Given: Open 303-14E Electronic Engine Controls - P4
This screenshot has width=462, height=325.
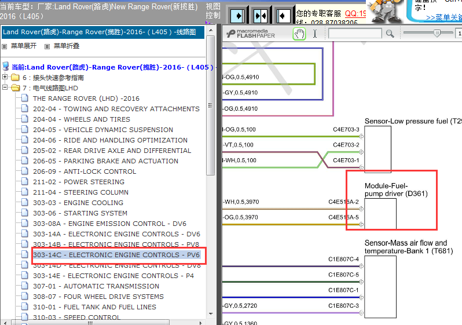Looking at the screenshot, I should pos(113,276).
